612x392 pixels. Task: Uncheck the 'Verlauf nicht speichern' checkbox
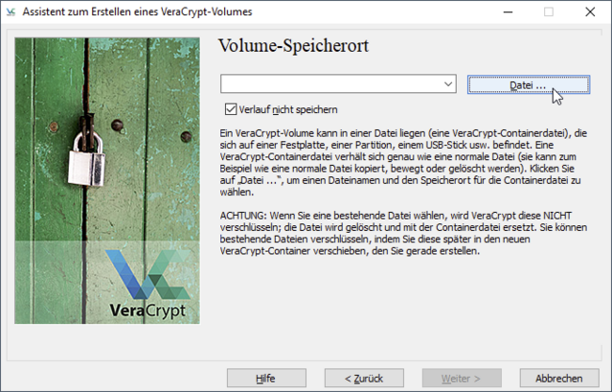pos(230,109)
